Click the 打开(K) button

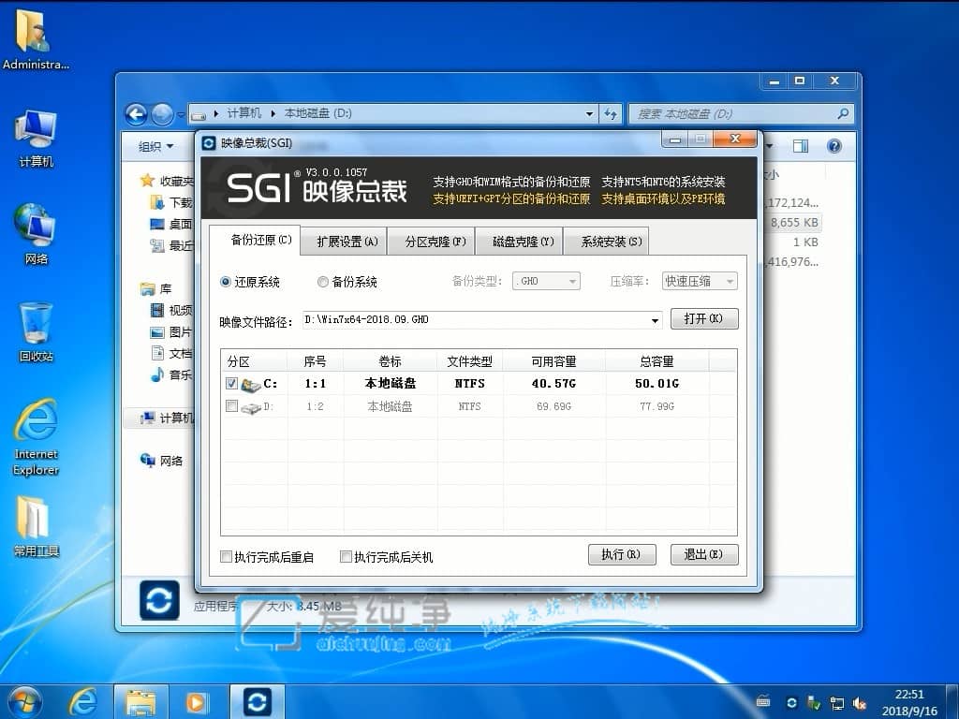point(703,318)
